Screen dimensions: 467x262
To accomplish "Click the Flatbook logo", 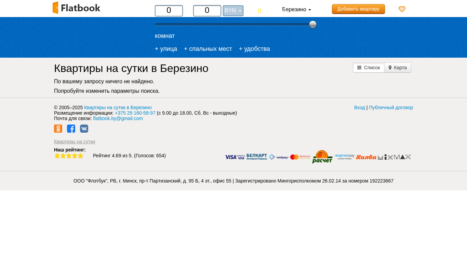I will (x=76, y=8).
